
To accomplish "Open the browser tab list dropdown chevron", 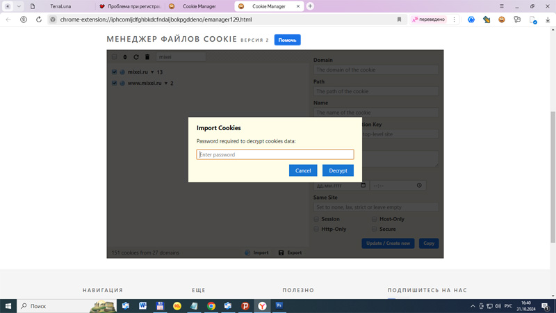I will [x=19, y=6].
